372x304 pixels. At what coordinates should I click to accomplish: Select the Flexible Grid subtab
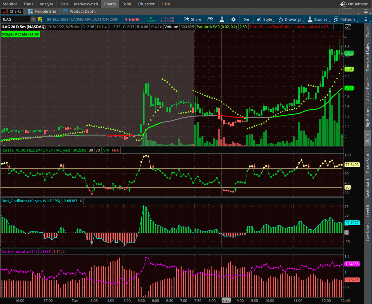[42, 11]
